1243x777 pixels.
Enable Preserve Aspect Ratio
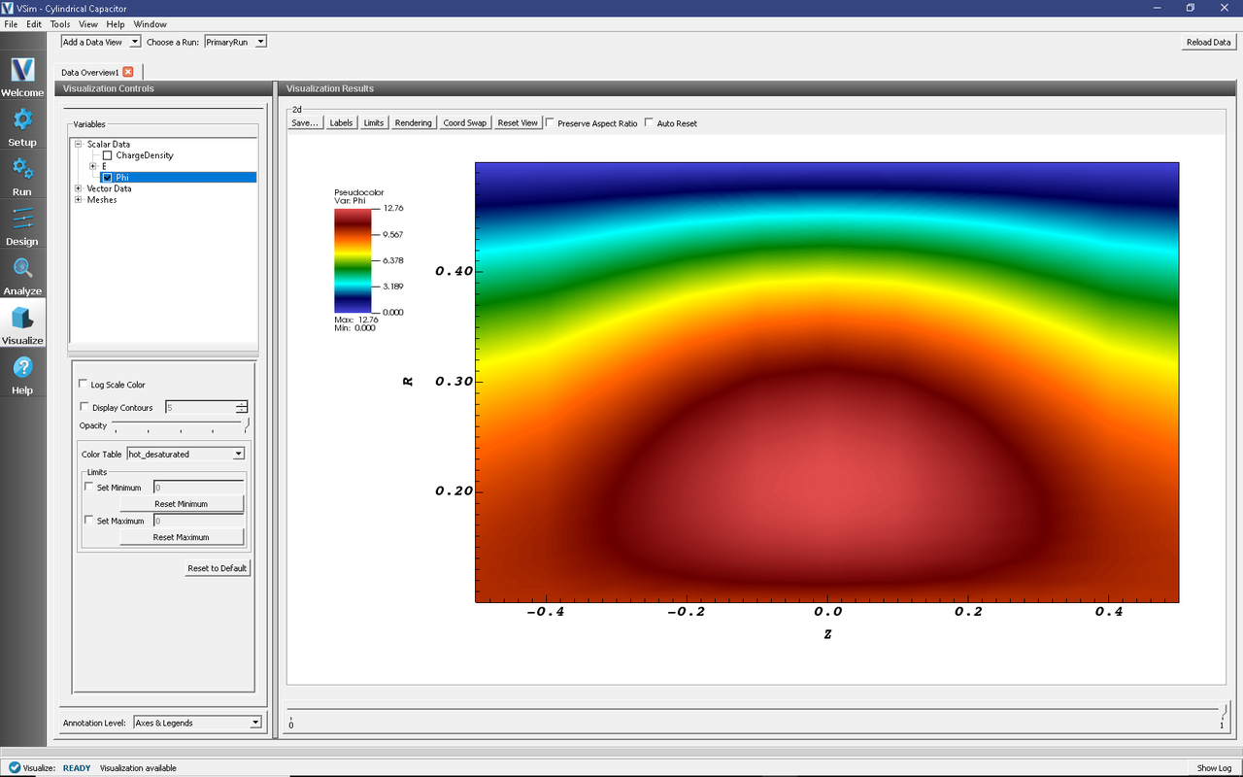(x=551, y=123)
